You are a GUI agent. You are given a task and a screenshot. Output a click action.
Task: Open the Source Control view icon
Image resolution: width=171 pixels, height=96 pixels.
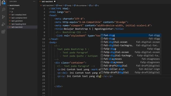[3, 17]
